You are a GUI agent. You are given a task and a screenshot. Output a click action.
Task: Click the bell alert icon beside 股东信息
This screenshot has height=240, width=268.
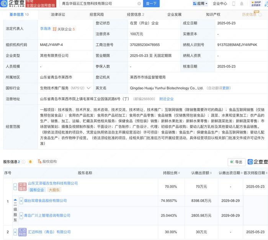[30, 162]
